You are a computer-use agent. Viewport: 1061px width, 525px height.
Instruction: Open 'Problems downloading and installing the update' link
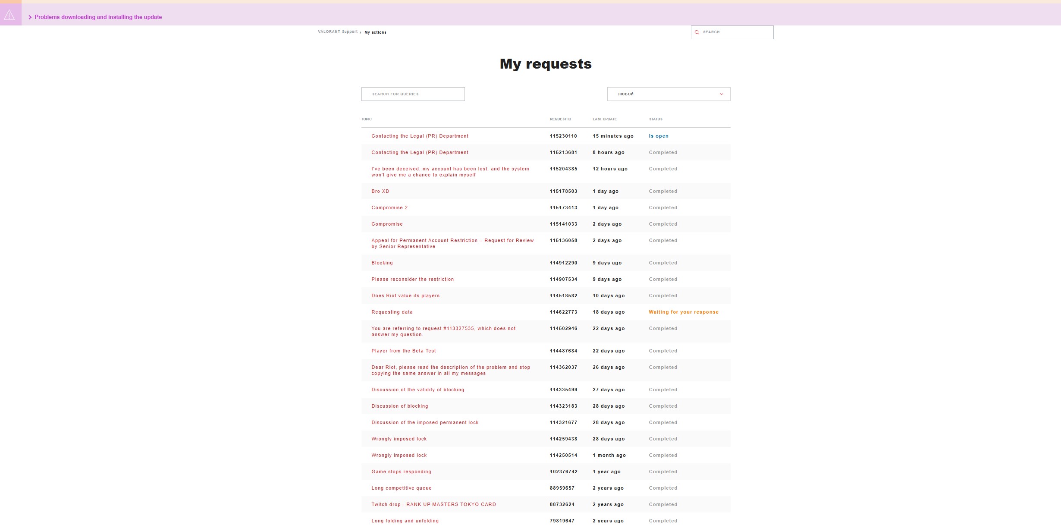(98, 17)
